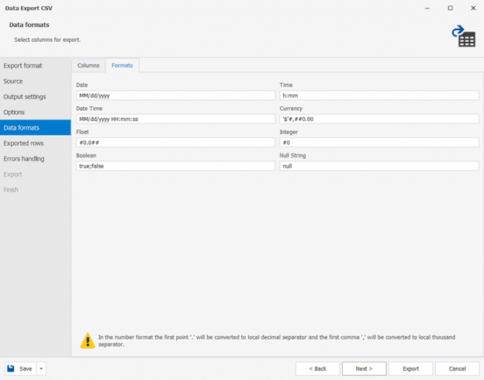This screenshot has height=380, width=484.
Task: Click the Export button
Action: point(410,368)
